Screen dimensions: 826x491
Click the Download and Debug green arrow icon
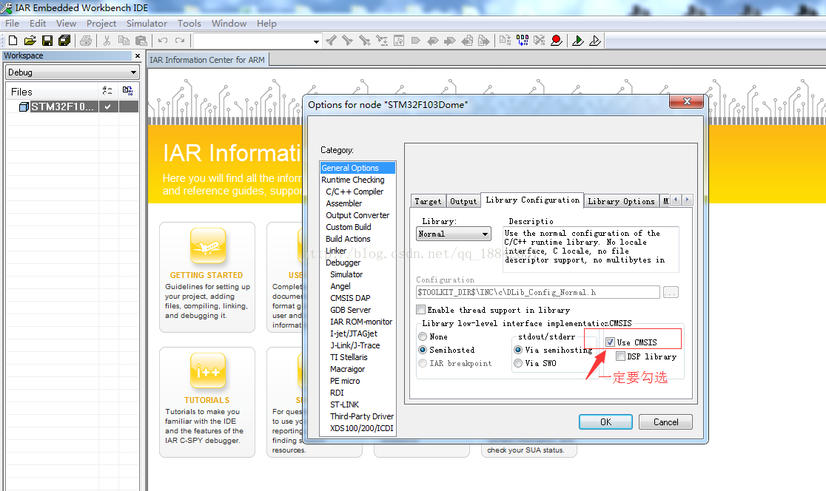pyautogui.click(x=578, y=41)
